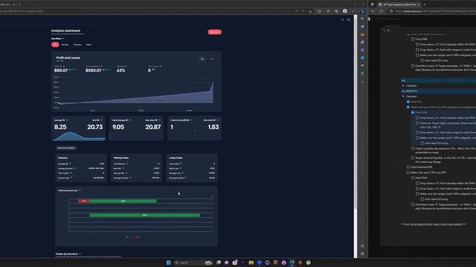Select the Thursday day filter
This screenshot has width=476, height=267.
click(x=77, y=44)
